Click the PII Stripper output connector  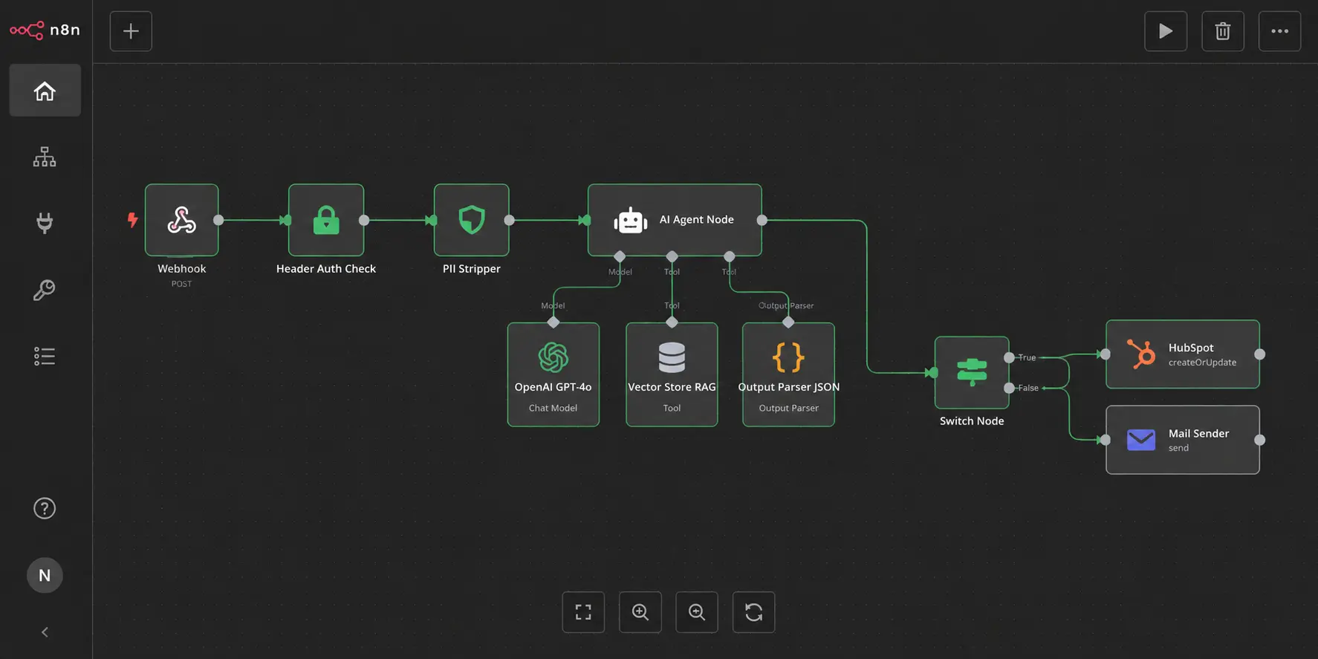[x=510, y=220]
